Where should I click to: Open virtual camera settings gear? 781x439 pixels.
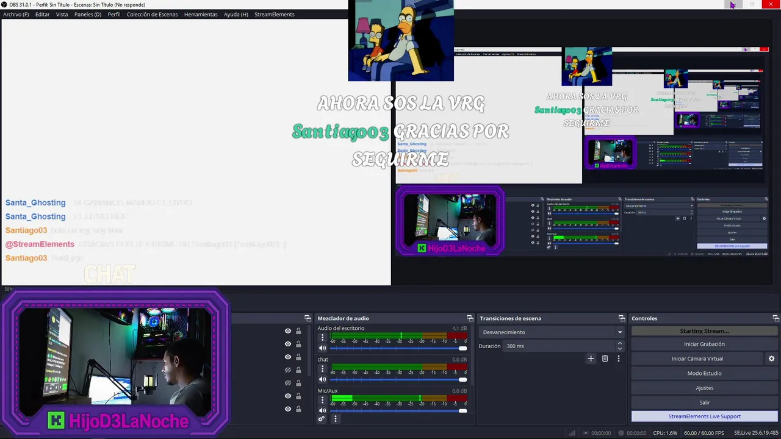pyautogui.click(x=771, y=359)
